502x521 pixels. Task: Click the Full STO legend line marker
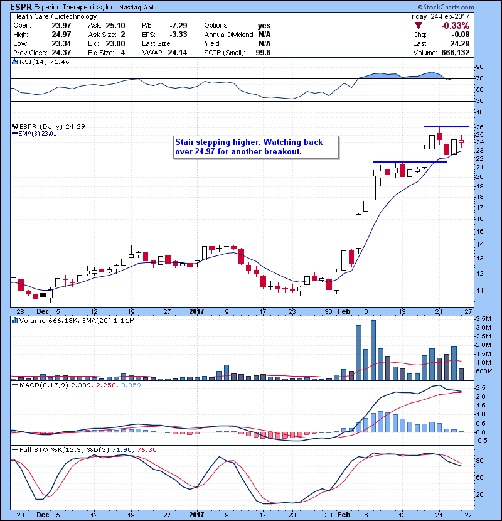click(14, 449)
